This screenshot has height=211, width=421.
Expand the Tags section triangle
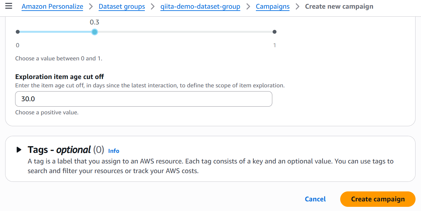click(x=19, y=150)
